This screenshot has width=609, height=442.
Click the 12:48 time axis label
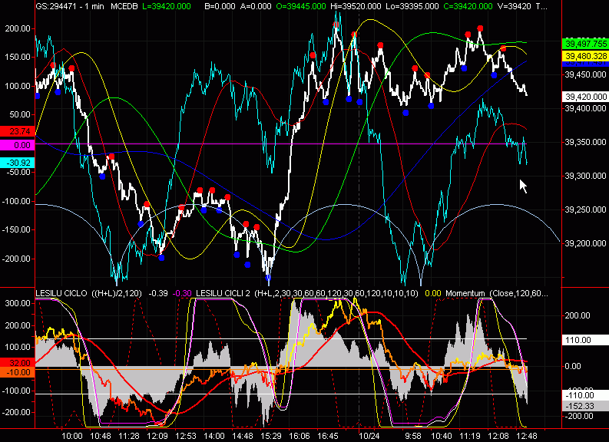[x=527, y=436]
